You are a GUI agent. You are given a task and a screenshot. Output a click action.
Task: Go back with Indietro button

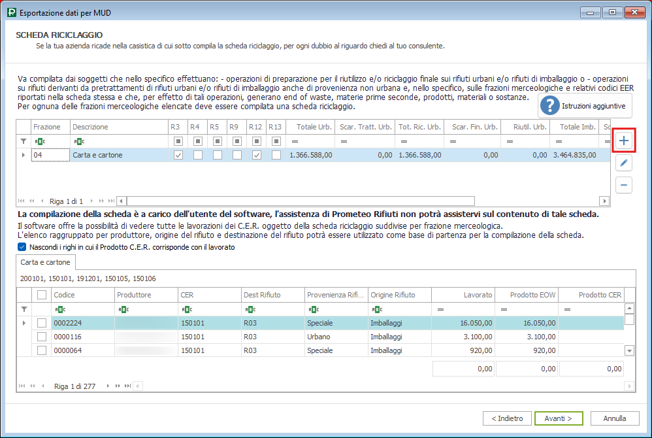point(508,418)
